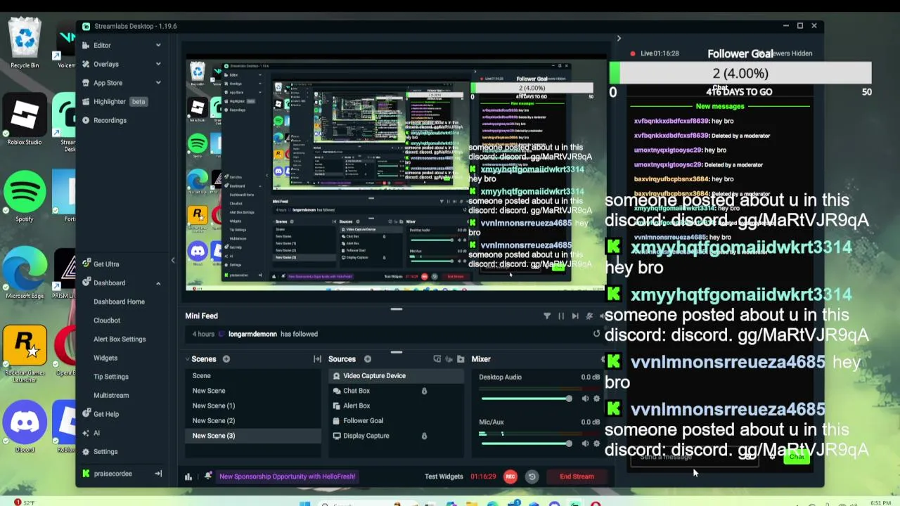Select the Follower Goal source
Image resolution: width=900 pixels, height=506 pixels.
tap(397, 420)
